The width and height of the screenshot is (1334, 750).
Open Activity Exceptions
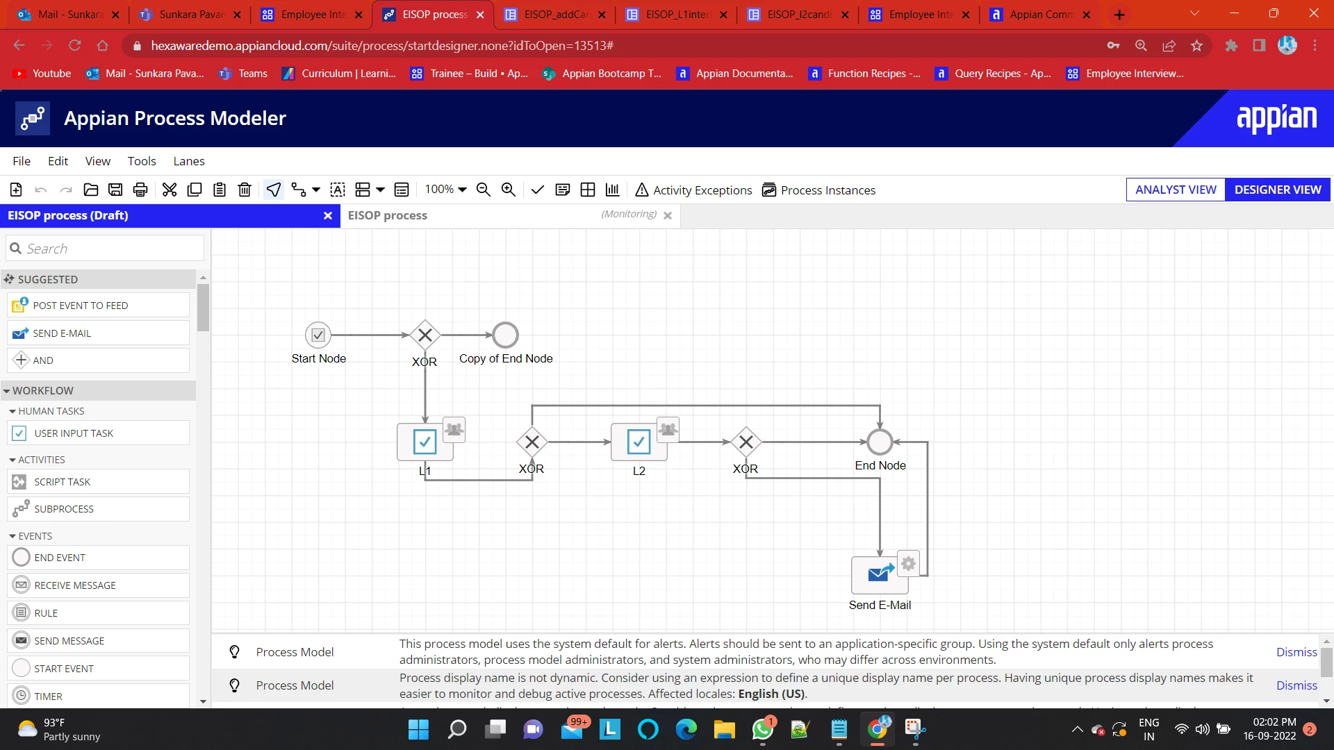click(x=693, y=190)
